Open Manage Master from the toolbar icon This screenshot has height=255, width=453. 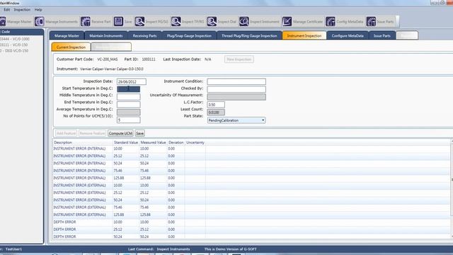(3, 22)
